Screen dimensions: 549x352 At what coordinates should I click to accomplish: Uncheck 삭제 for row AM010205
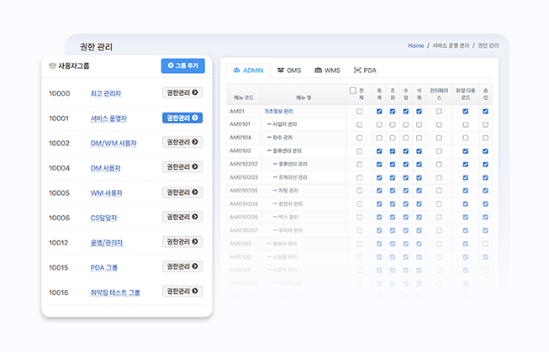coord(419,191)
